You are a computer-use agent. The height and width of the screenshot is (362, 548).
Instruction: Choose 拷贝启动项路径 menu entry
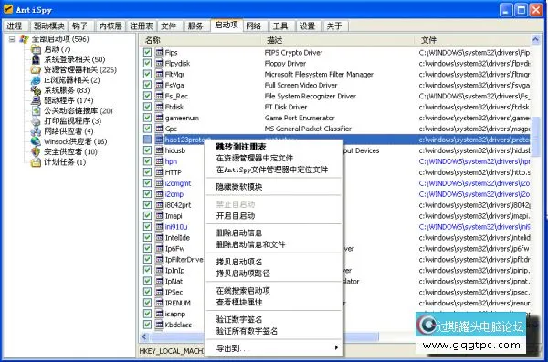[274, 274]
